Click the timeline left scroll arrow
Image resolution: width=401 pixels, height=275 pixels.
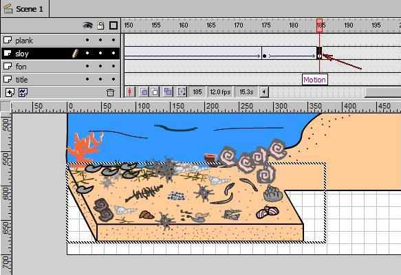click(x=264, y=91)
